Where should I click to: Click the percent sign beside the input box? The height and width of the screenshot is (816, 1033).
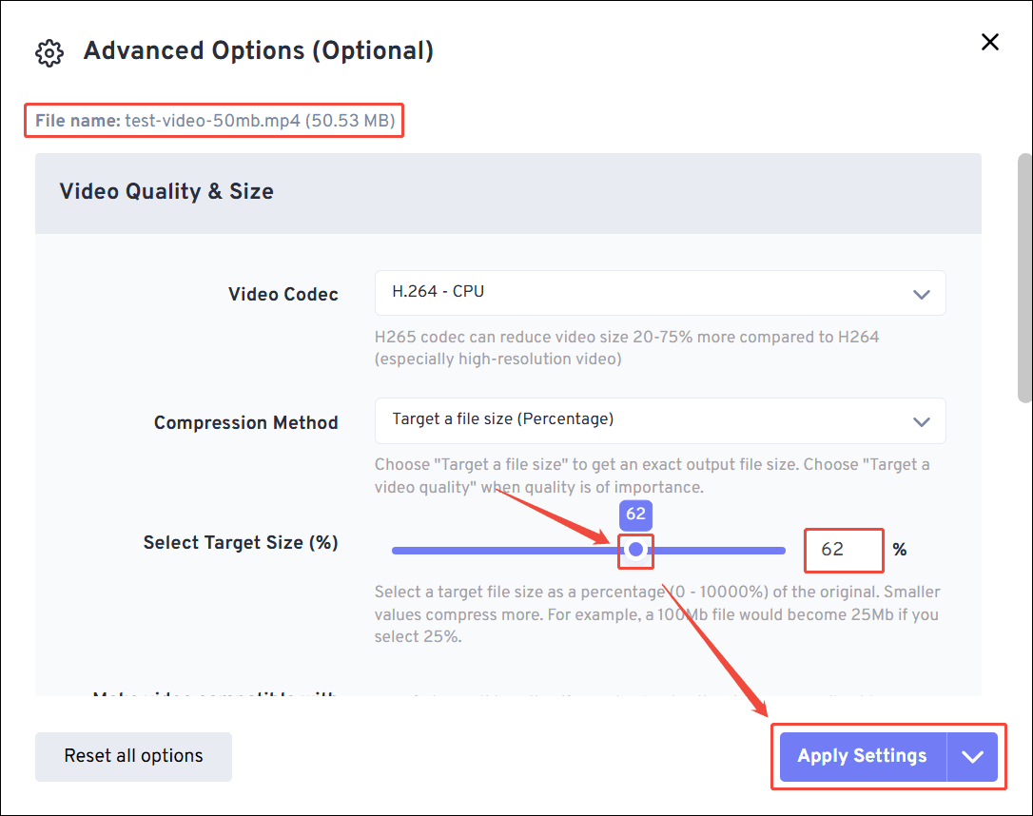coord(900,550)
